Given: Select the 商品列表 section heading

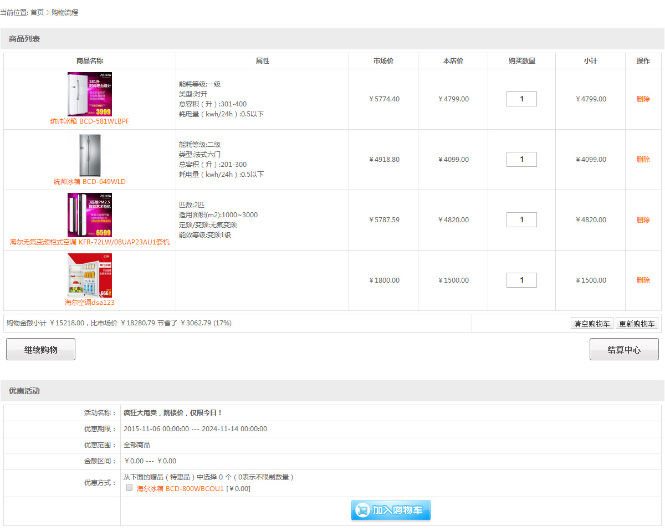Looking at the screenshot, I should click(x=24, y=39).
